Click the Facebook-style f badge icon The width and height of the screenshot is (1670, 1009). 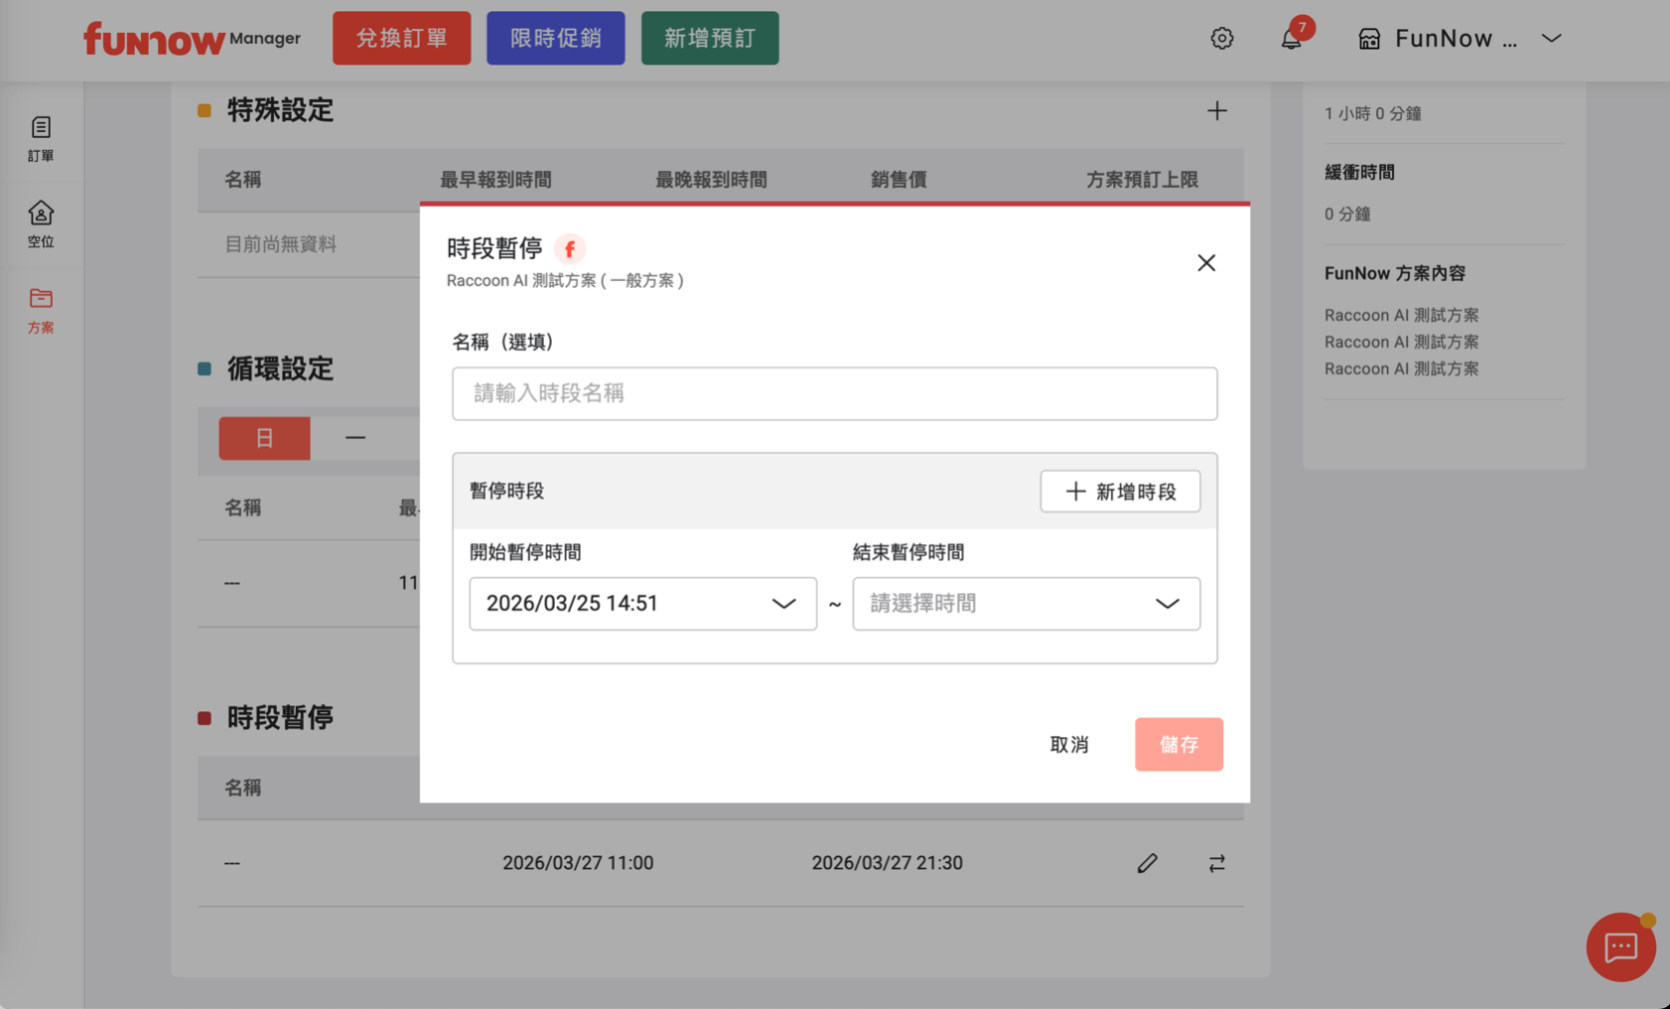(570, 248)
